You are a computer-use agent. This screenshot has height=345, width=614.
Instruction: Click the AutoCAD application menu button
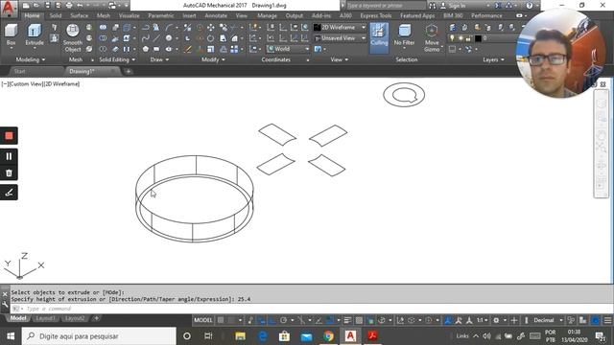point(9,8)
